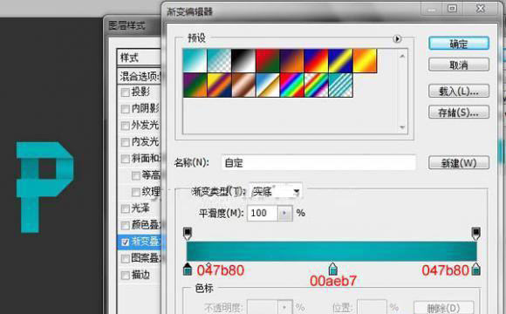Click the 新建(W) button
Viewport: 506px width, 314px height.
459,162
